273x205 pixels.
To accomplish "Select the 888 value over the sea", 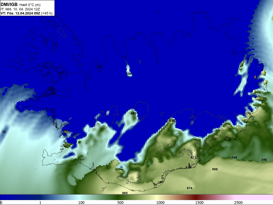I will (215, 169).
